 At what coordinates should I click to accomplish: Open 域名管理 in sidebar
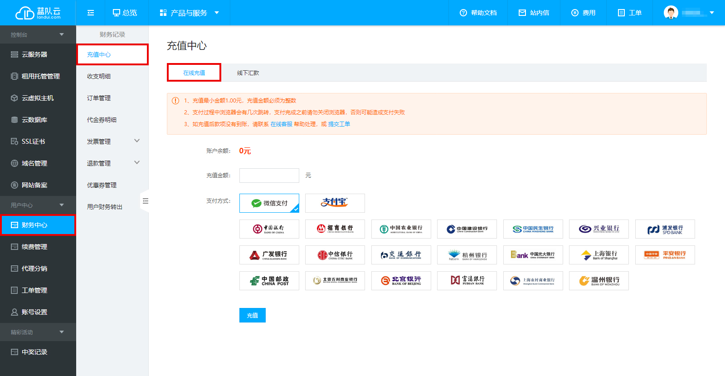click(38, 163)
